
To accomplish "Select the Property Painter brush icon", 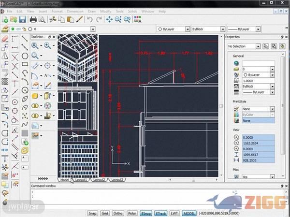I will (x=80, y=19).
